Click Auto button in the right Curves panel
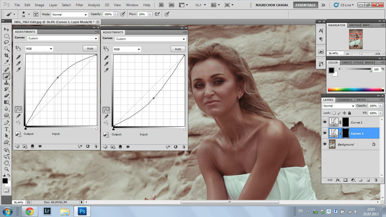This screenshot has height=217, width=386. (x=178, y=49)
